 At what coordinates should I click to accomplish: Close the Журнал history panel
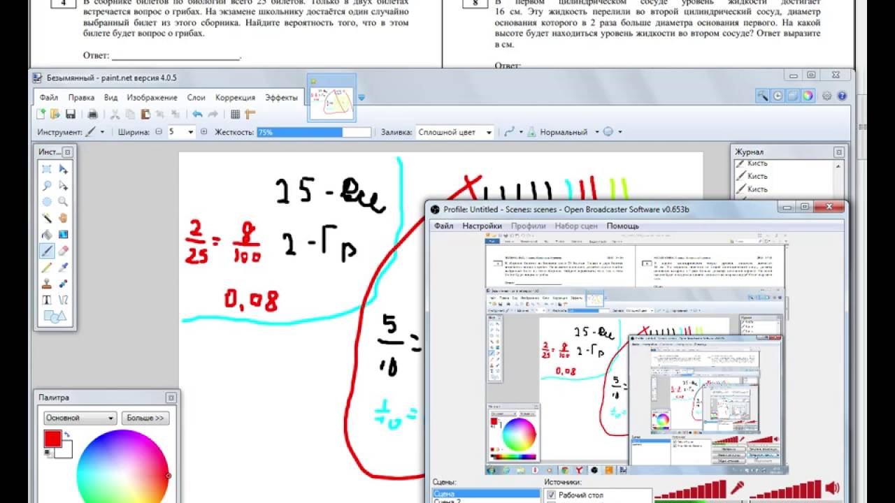(x=838, y=152)
